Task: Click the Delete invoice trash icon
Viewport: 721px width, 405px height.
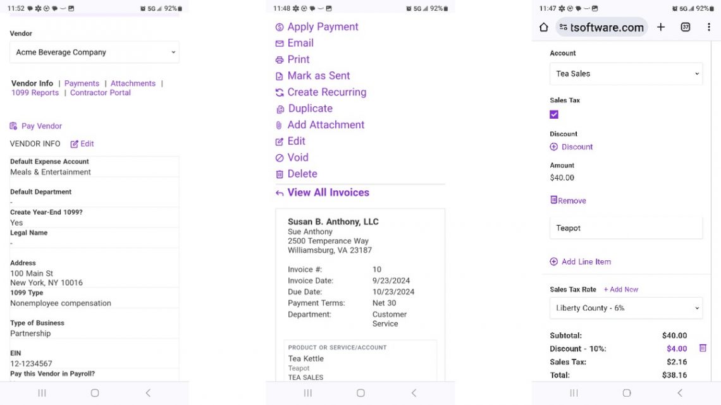Action: tap(280, 174)
